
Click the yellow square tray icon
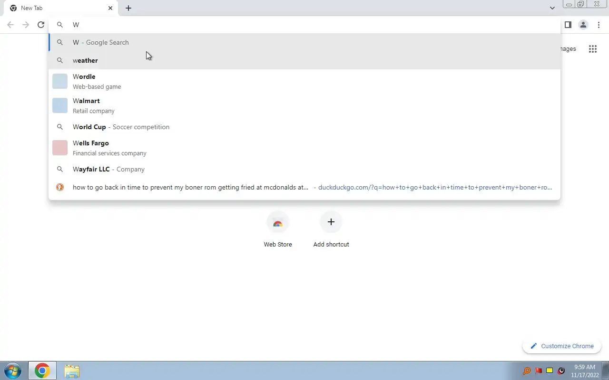coord(550,370)
